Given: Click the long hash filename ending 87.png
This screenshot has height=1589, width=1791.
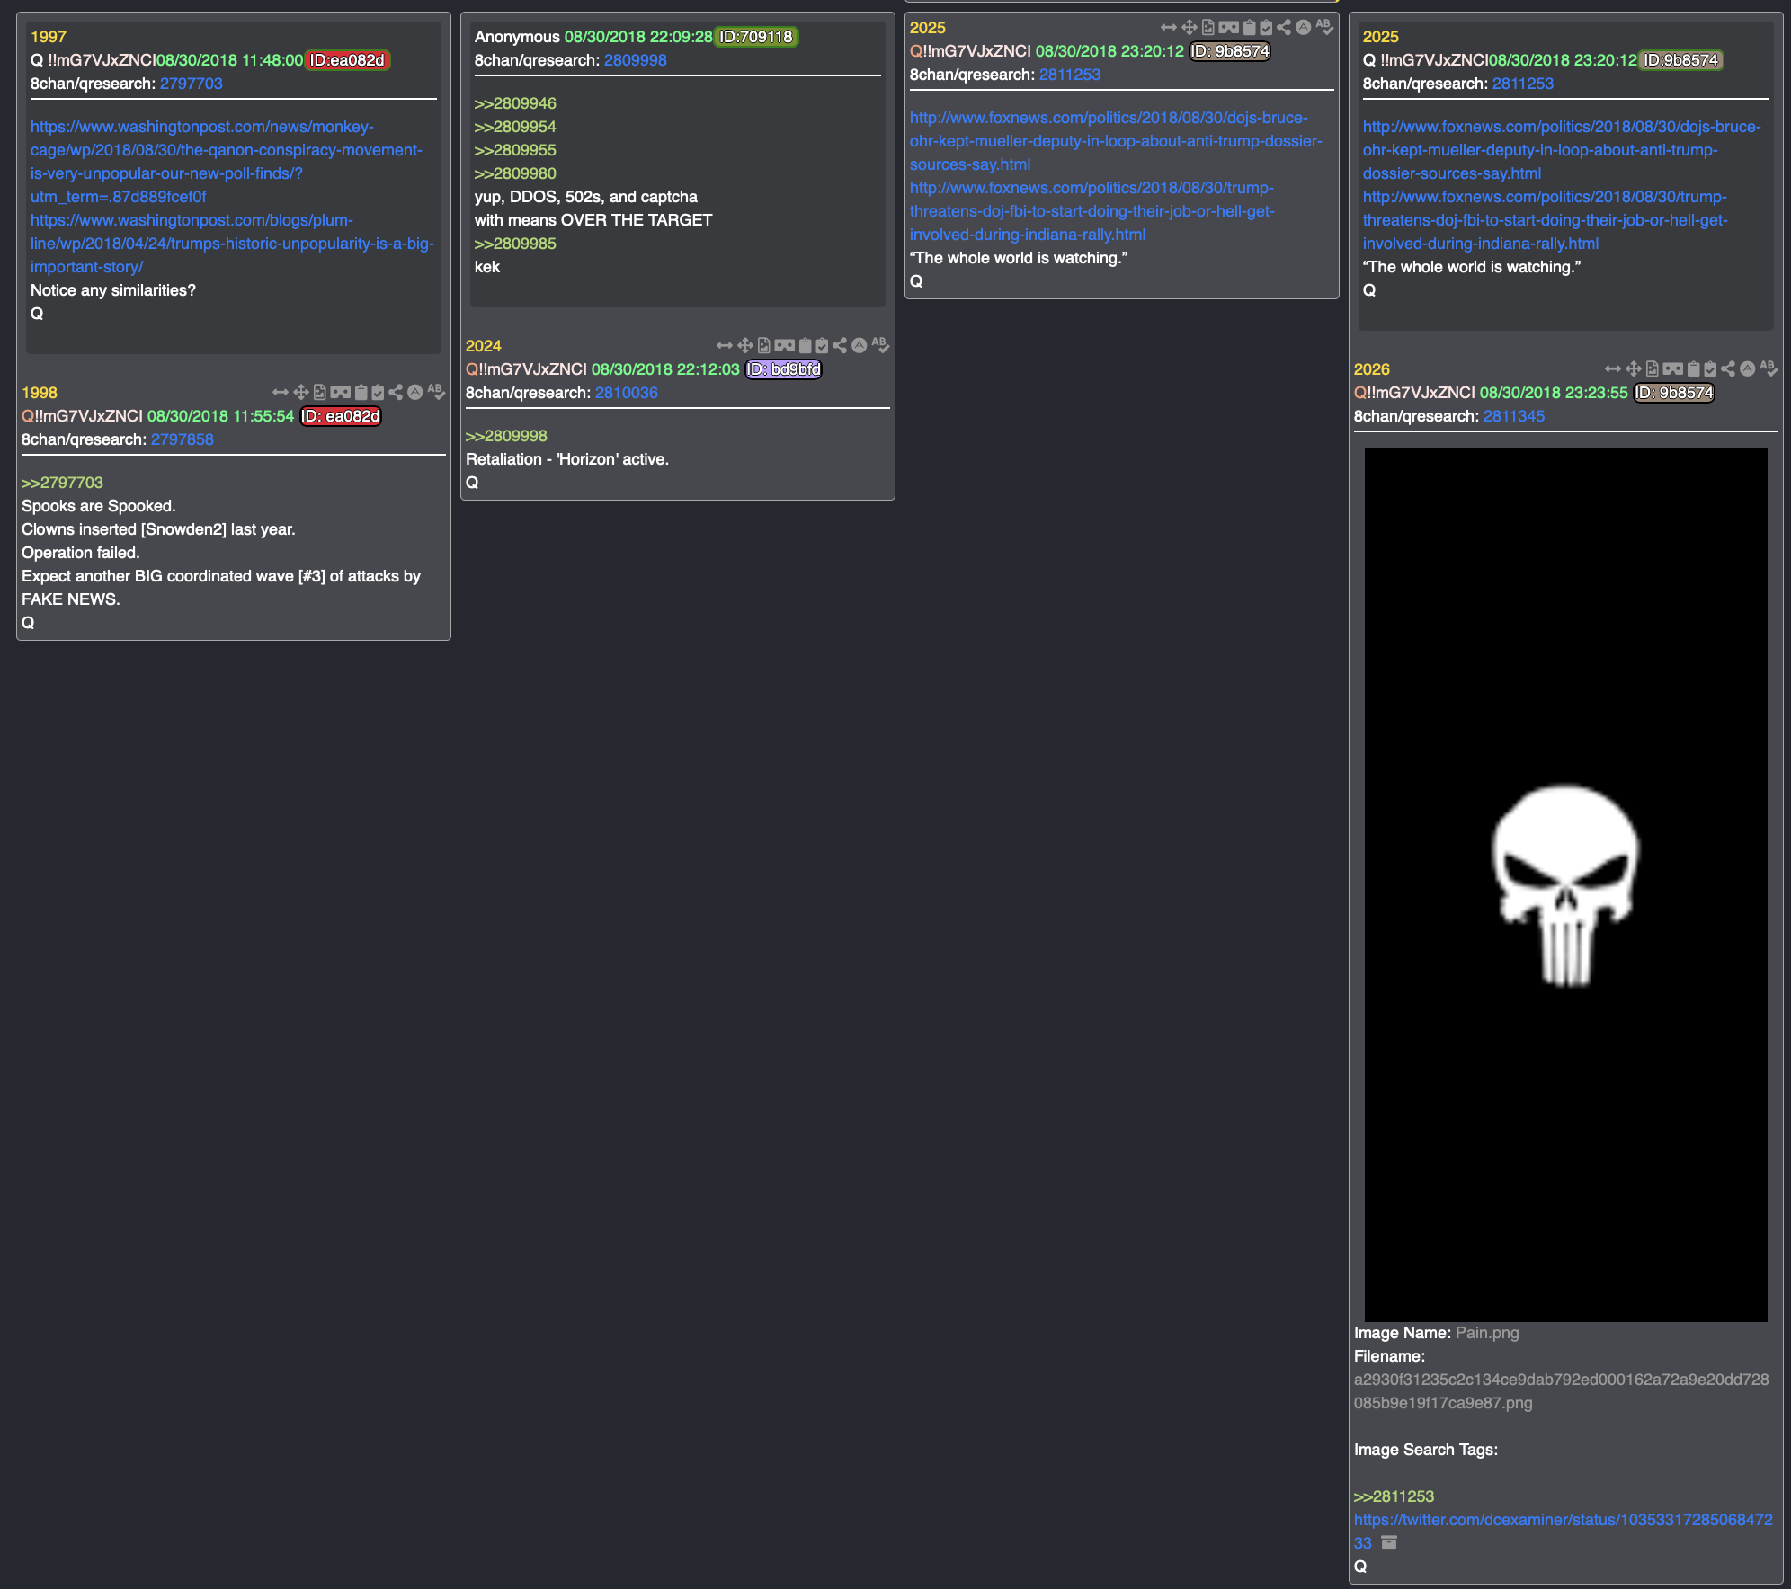Looking at the screenshot, I should [1562, 1391].
